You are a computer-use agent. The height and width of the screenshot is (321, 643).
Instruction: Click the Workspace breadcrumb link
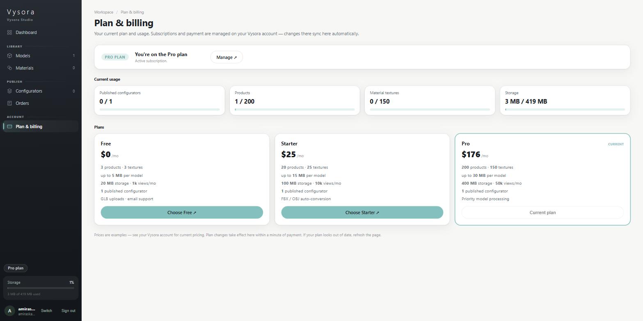(x=104, y=12)
